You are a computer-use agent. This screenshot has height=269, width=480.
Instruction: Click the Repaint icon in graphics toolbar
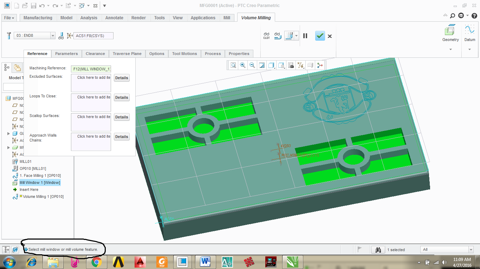coord(262,65)
